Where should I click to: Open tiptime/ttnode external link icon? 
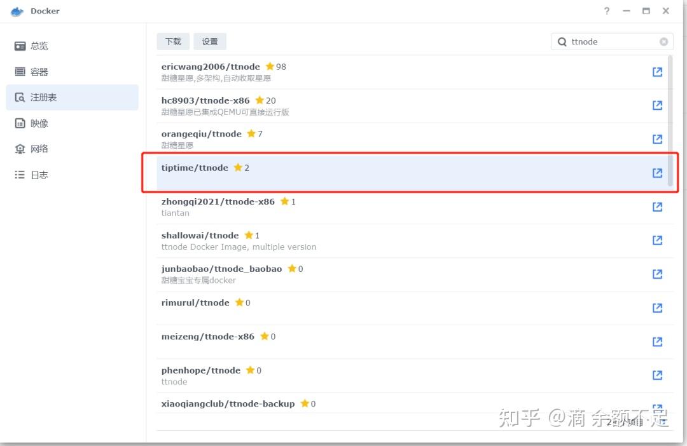coord(657,172)
